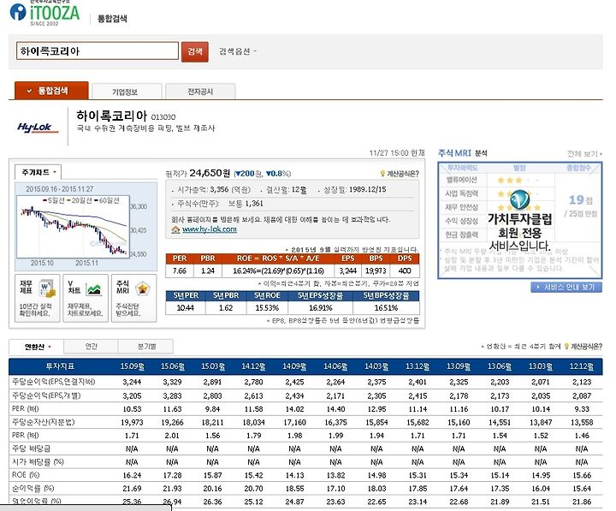Click the lightbulb icon next to 계산공식은? near price
The height and width of the screenshot is (511, 616).
pyautogui.click(x=382, y=174)
